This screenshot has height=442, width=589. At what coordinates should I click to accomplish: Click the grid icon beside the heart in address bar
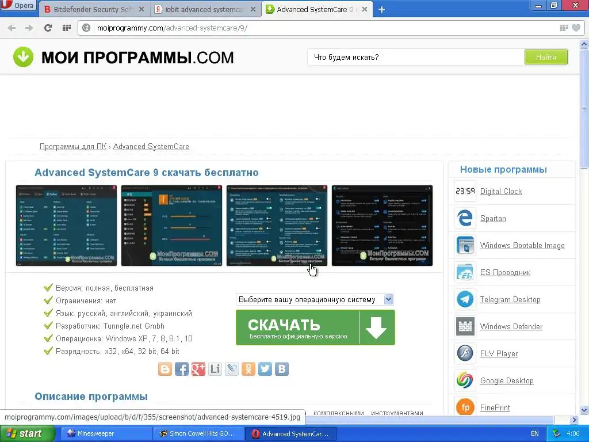[564, 28]
